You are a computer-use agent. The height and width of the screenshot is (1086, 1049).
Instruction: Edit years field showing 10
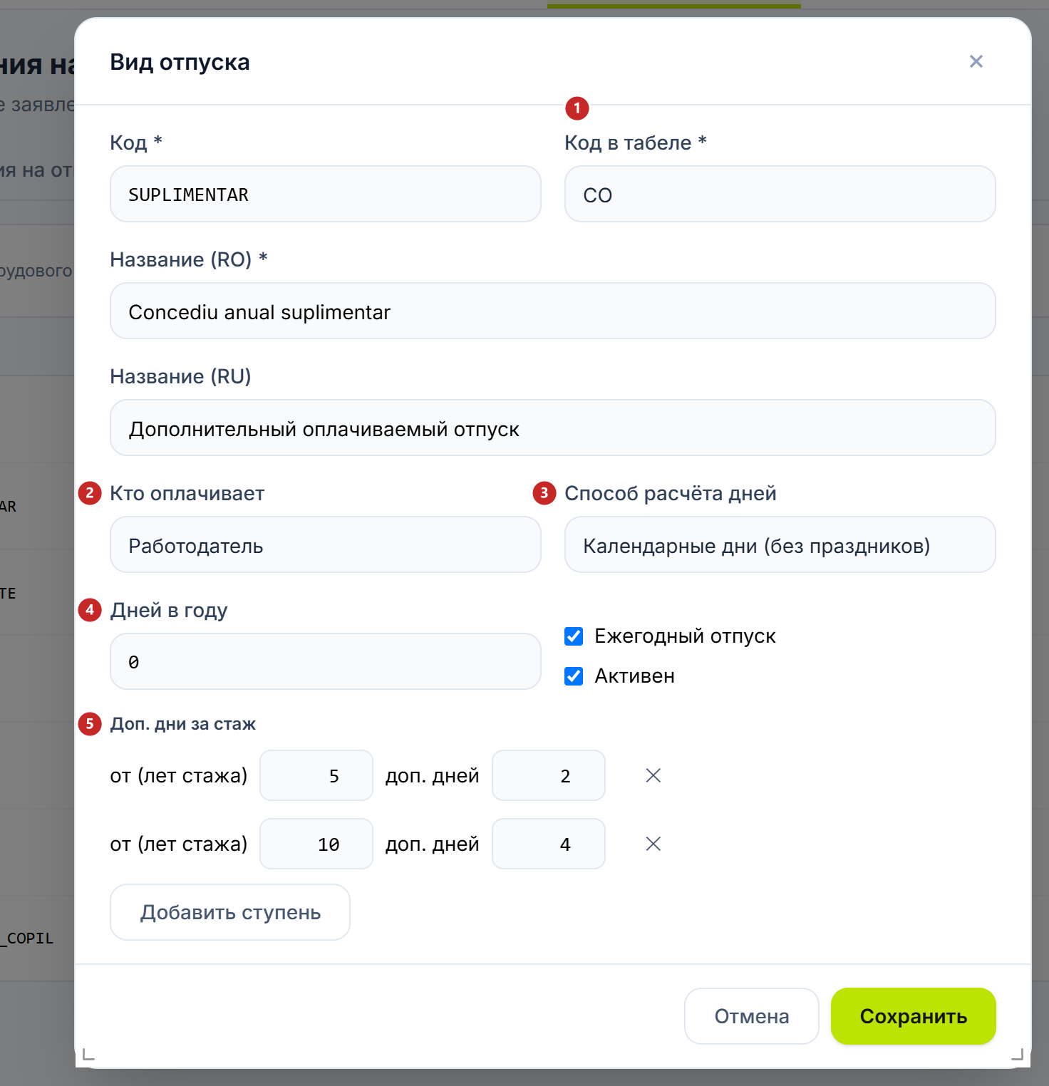(x=316, y=844)
